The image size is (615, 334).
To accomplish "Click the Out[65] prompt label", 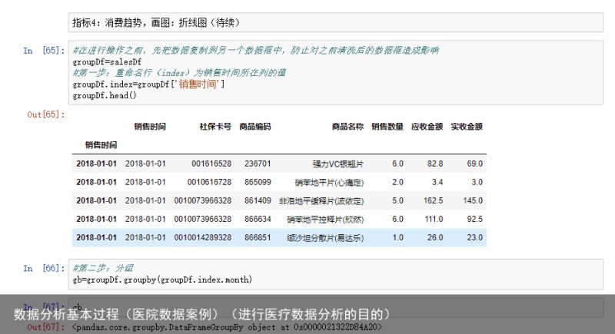I will coord(45,114).
